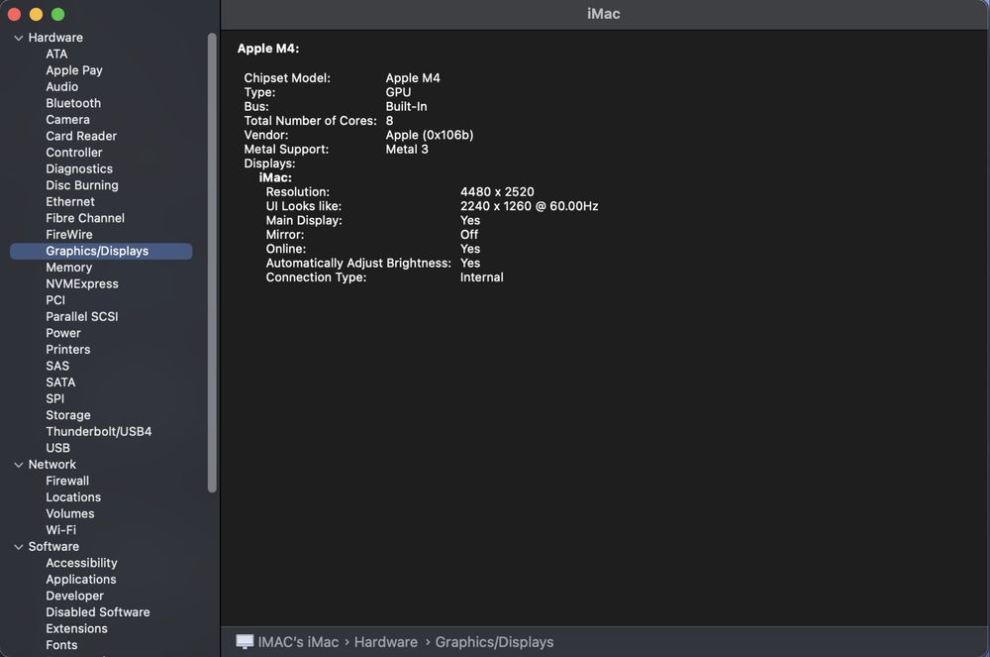Select Volumes under Network
The image size is (990, 657).
click(70, 514)
